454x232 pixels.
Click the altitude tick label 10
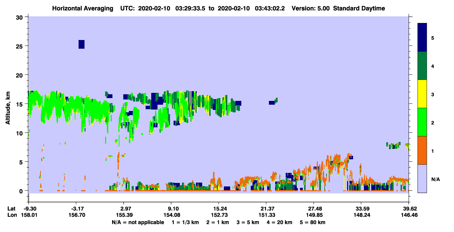(x=20, y=133)
